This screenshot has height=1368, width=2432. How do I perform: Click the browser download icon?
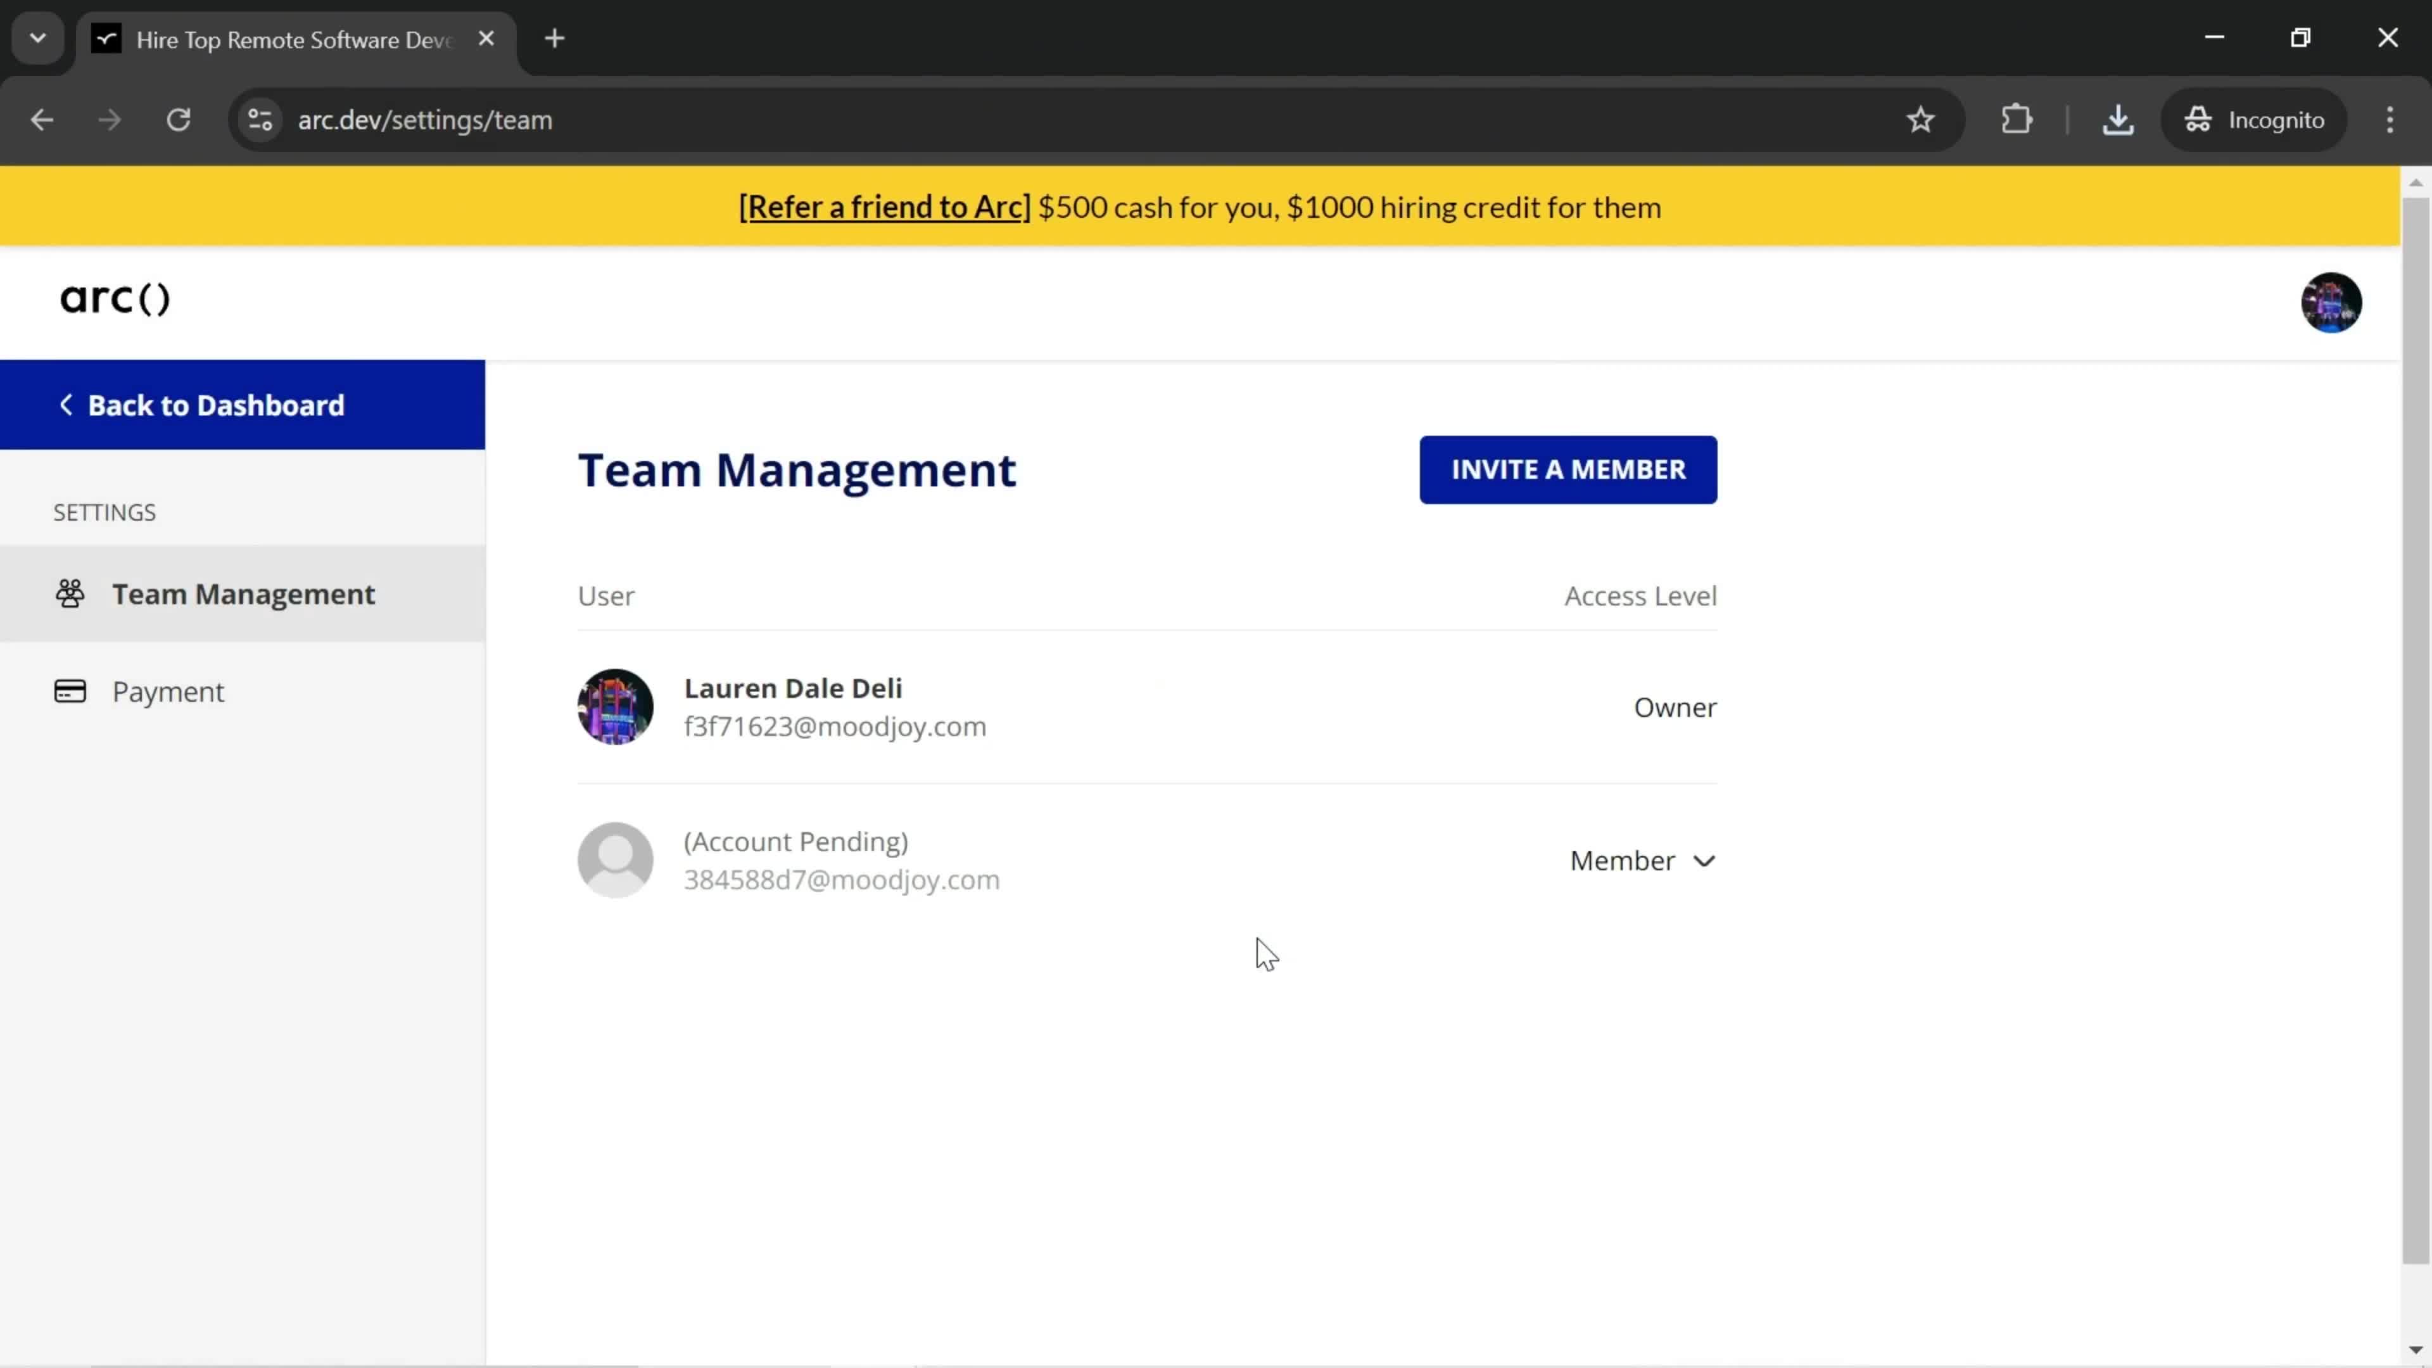coord(2118,118)
